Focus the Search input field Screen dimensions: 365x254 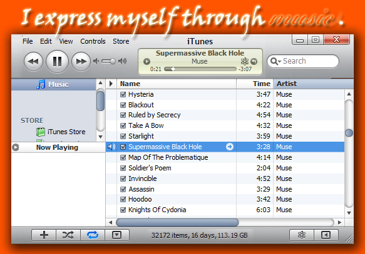coord(303,61)
